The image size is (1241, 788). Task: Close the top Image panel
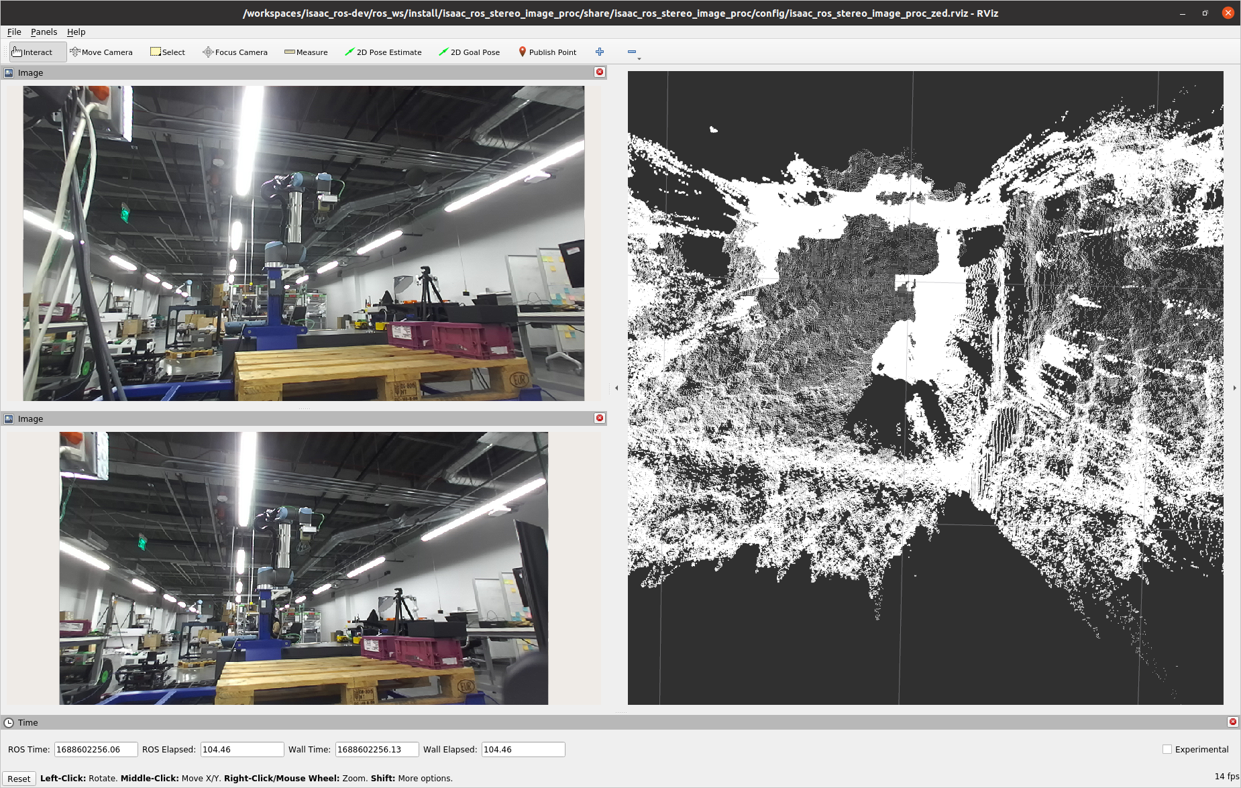click(x=600, y=72)
